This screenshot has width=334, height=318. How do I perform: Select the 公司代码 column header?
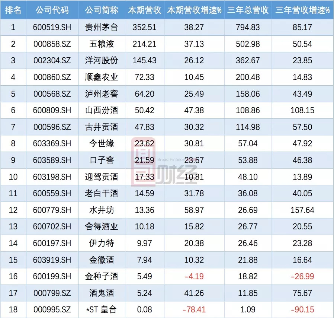[x=52, y=10]
